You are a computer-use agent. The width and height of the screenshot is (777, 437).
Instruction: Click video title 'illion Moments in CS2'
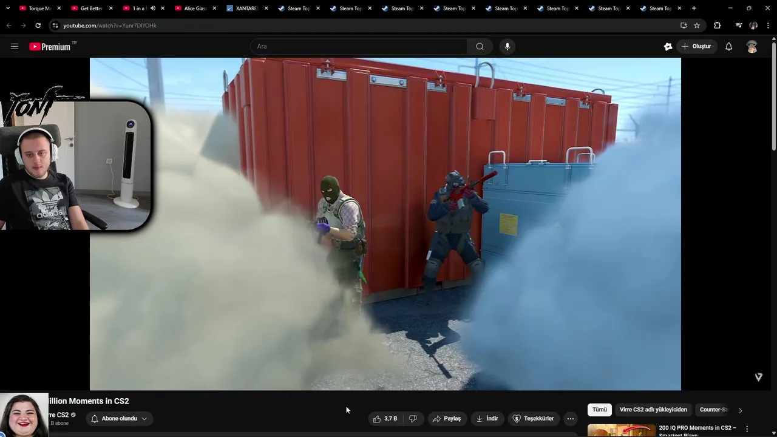(x=89, y=401)
